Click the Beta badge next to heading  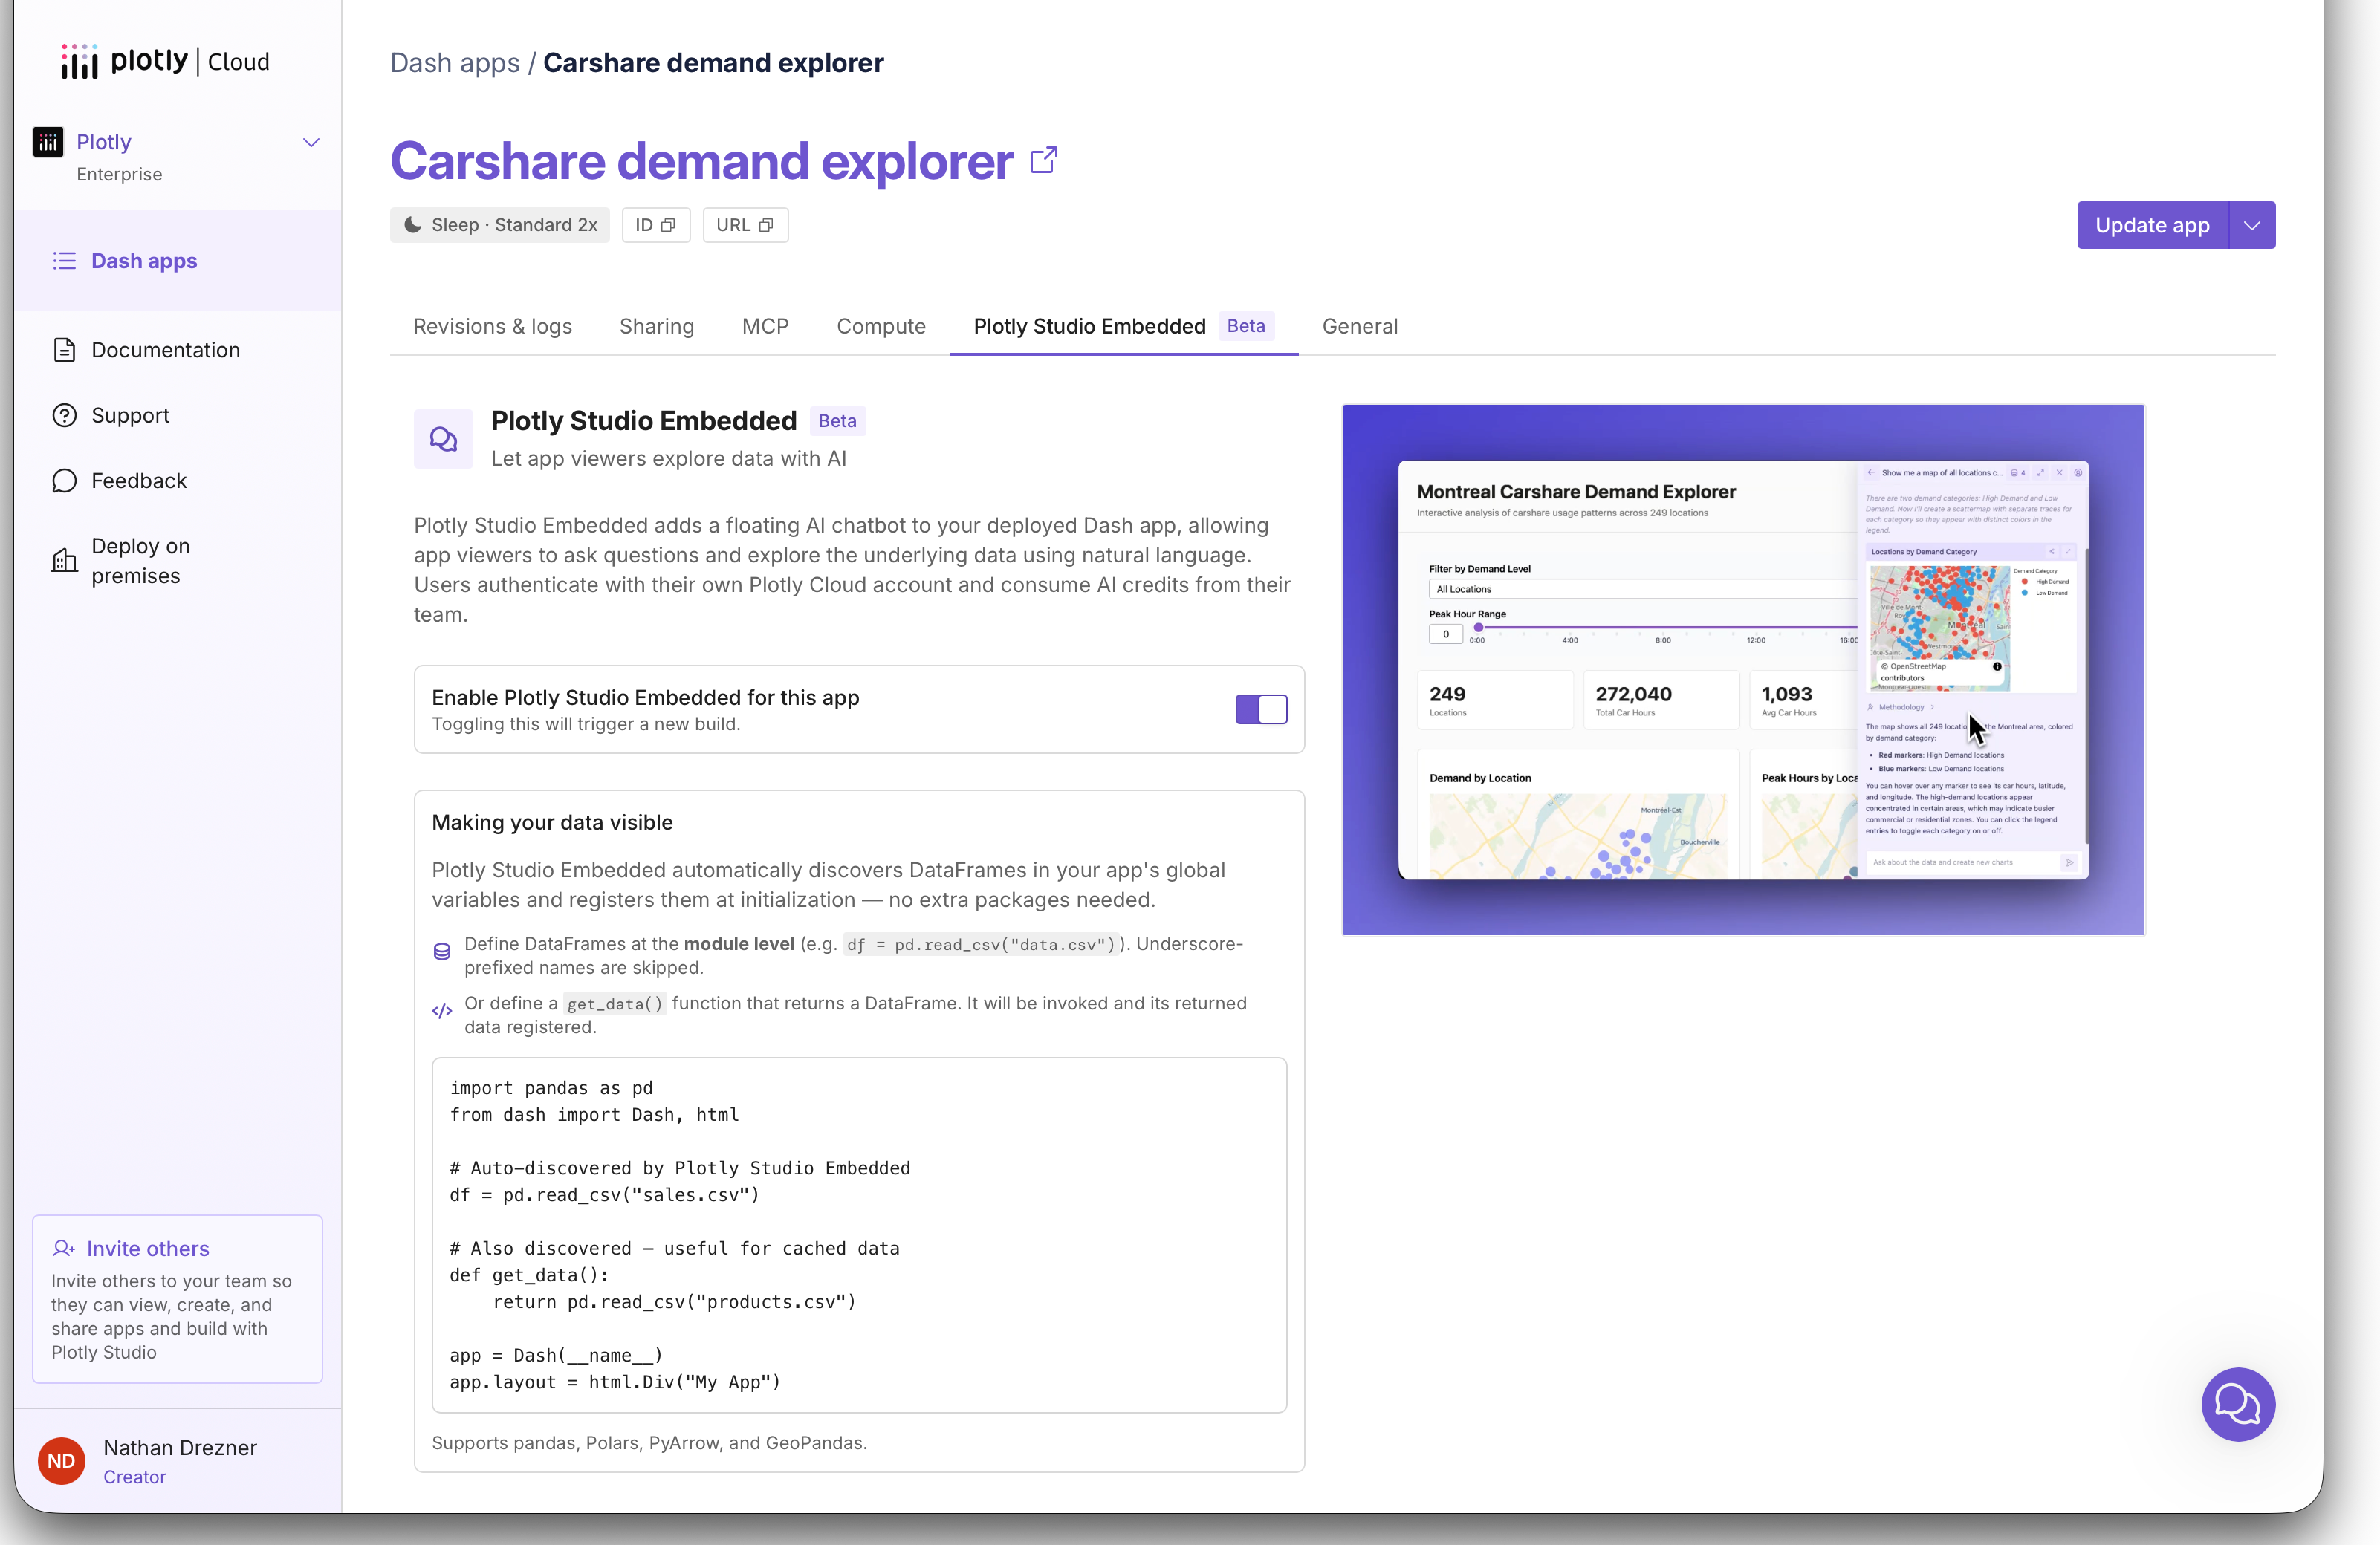pyautogui.click(x=837, y=420)
